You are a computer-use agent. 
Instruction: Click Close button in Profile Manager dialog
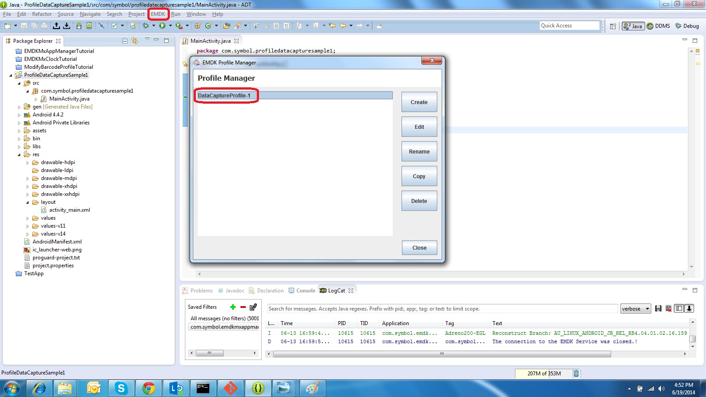(x=419, y=247)
